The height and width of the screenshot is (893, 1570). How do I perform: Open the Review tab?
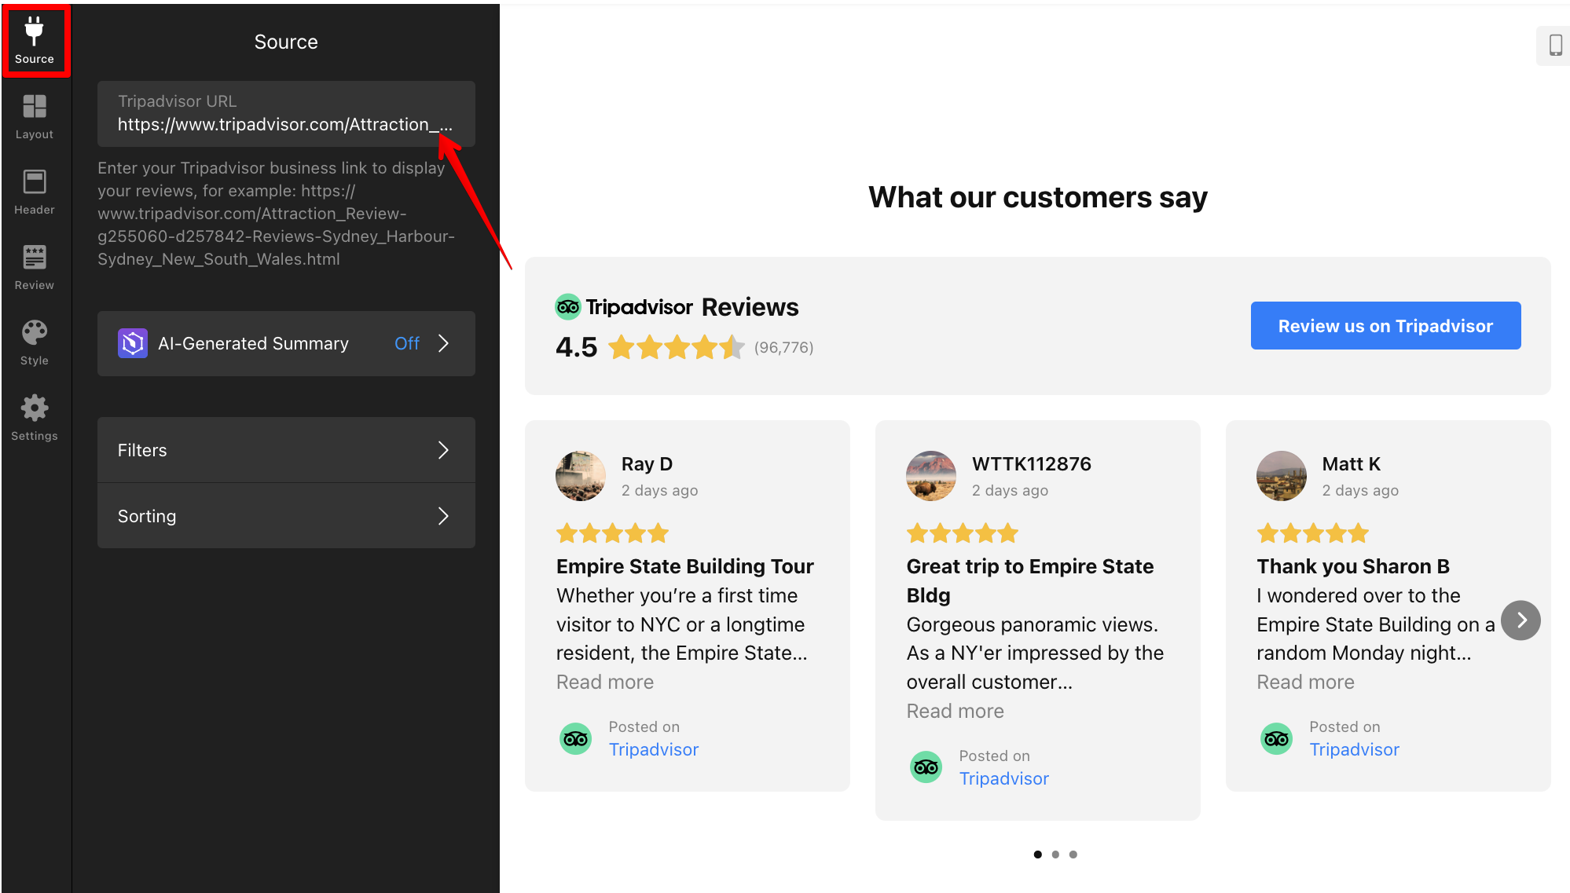click(x=35, y=267)
